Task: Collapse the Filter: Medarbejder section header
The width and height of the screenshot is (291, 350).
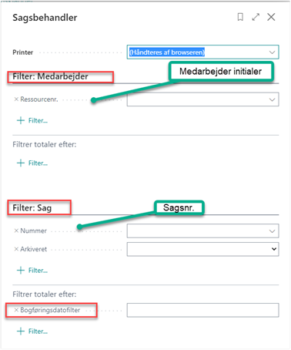Action: [50, 76]
